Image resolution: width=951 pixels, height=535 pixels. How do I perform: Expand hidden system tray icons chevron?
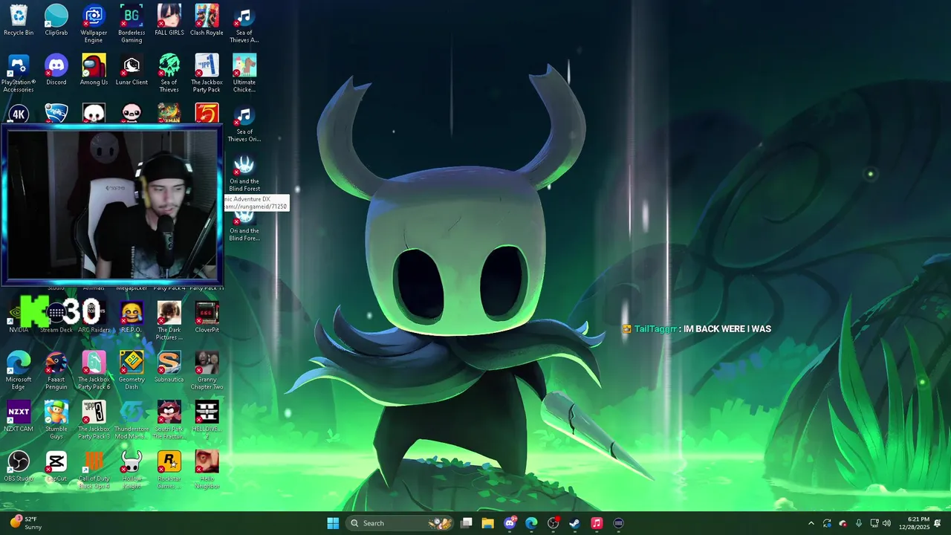point(811,523)
